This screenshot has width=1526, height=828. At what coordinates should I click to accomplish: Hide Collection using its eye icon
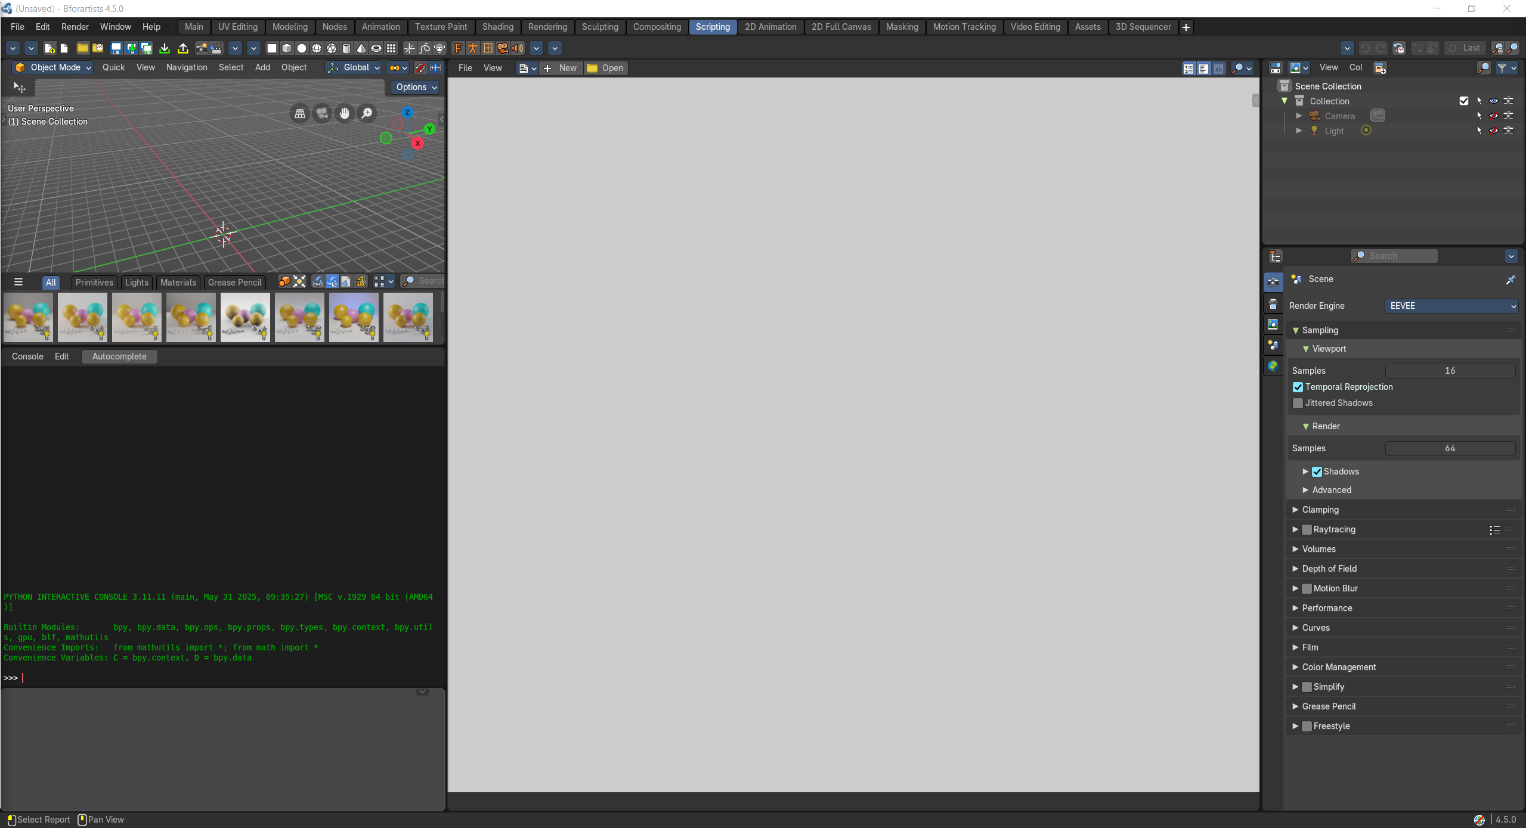click(x=1494, y=101)
